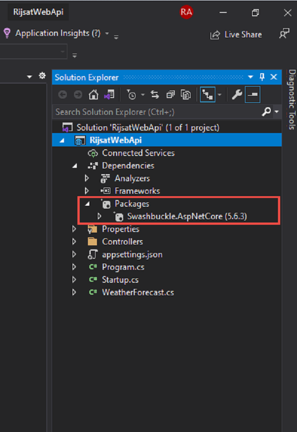The width and height of the screenshot is (297, 432).
Task: Expand the Controllers folder
Action: (74, 242)
